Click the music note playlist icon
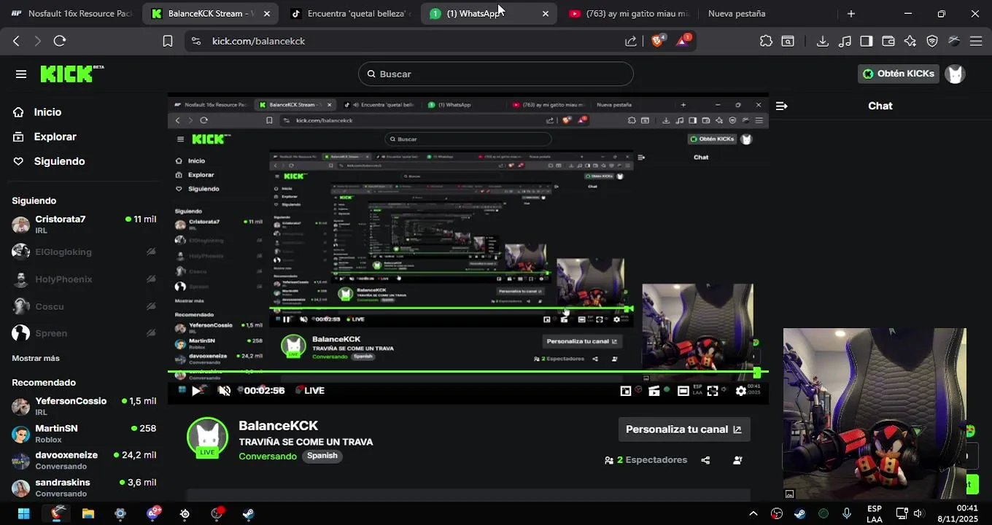The image size is (992, 525). 845,41
